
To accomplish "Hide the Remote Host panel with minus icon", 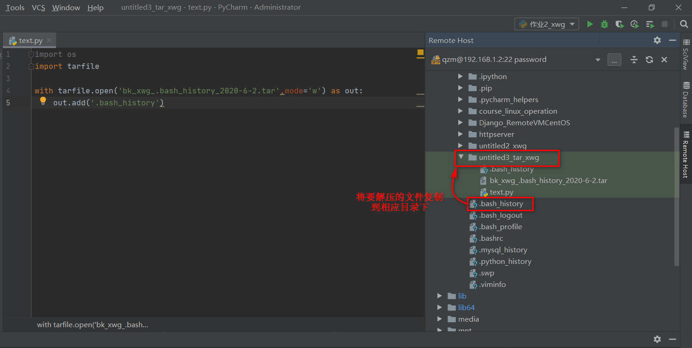I will tap(673, 40).
